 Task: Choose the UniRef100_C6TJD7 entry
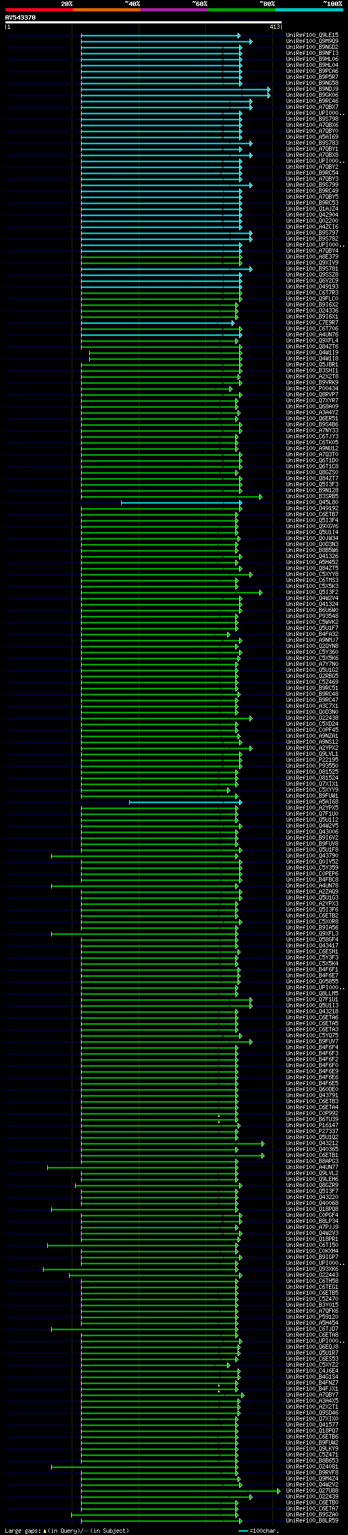point(312,1329)
